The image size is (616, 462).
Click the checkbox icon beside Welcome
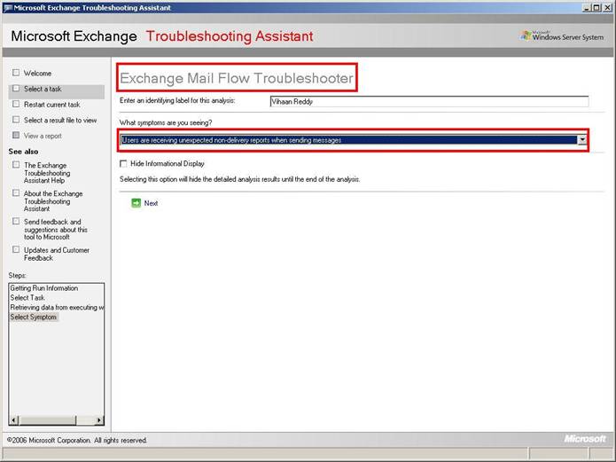point(16,73)
